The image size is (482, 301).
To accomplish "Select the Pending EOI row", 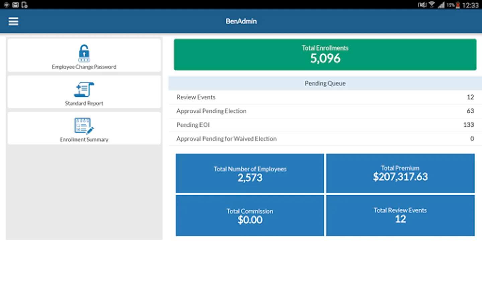I will coord(325,125).
